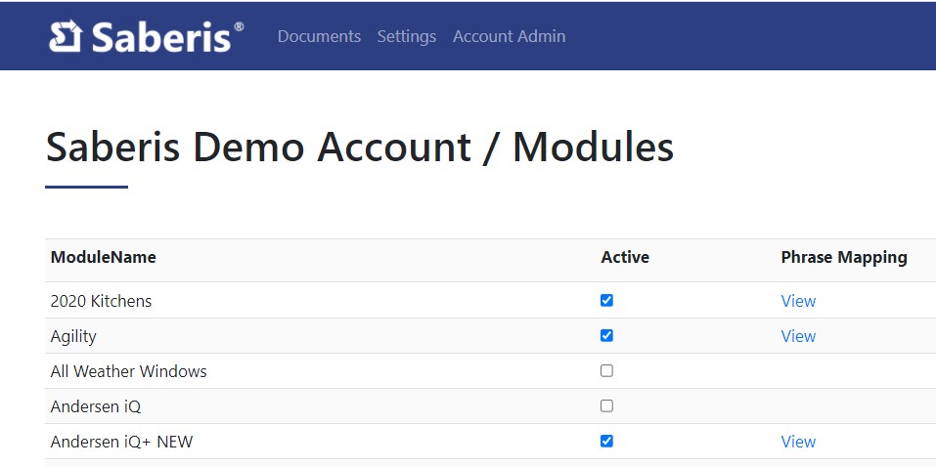Viewport: 936px width, 467px height.
Task: Select the Active column header
Action: point(624,258)
